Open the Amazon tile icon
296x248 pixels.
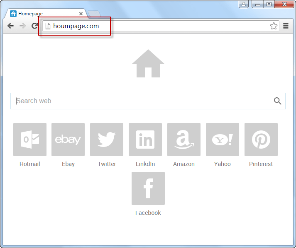184,140
